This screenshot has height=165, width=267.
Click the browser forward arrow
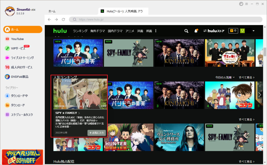[x=56, y=19]
